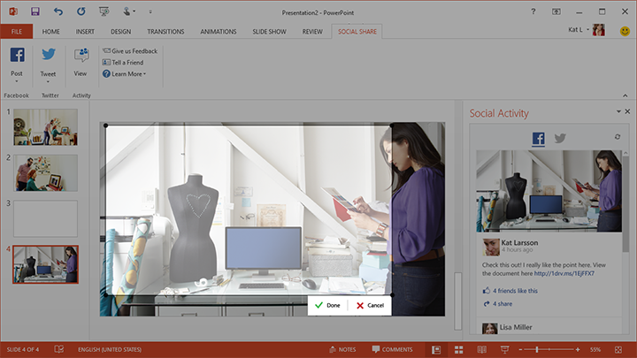Fit slide to current window
The image size is (637, 358).
point(619,349)
